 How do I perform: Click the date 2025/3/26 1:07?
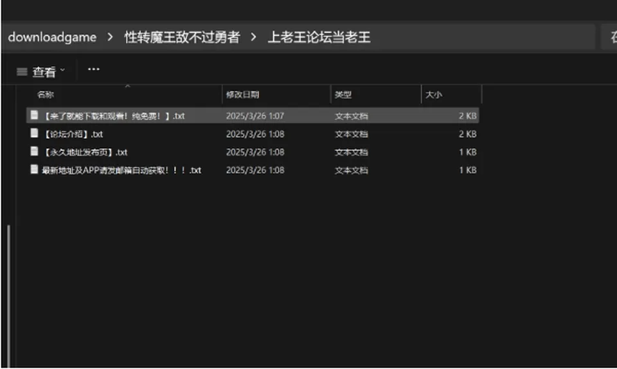click(x=255, y=116)
